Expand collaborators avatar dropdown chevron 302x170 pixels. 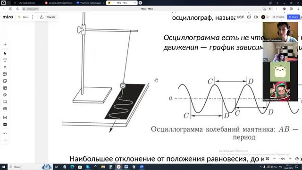268,17
